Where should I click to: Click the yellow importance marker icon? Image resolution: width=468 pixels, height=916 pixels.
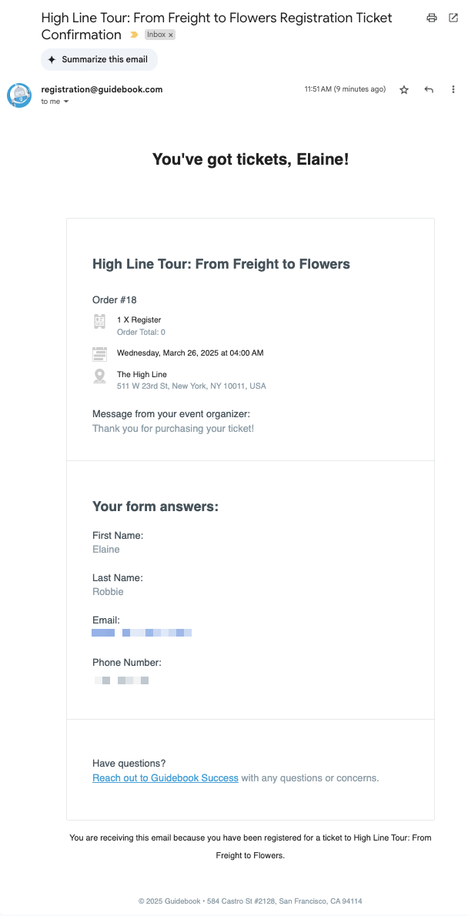click(x=134, y=35)
